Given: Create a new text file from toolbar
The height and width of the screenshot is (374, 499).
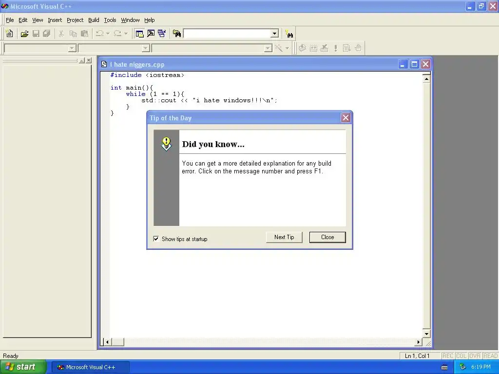Looking at the screenshot, I should point(10,34).
